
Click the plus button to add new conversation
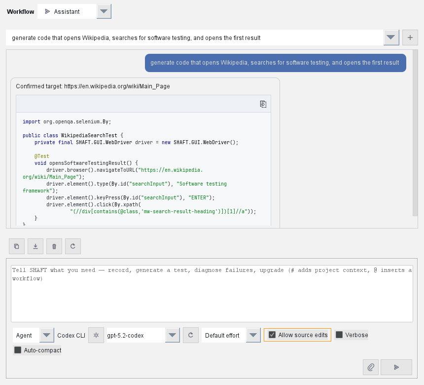pyautogui.click(x=410, y=38)
